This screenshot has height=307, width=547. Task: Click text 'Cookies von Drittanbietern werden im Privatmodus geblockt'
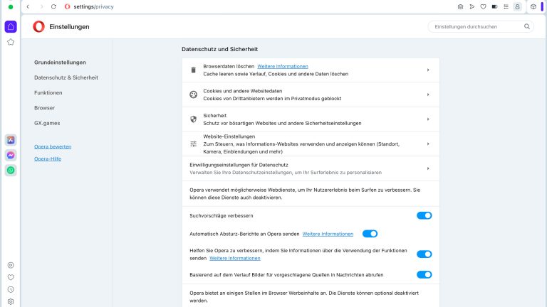coord(272,99)
